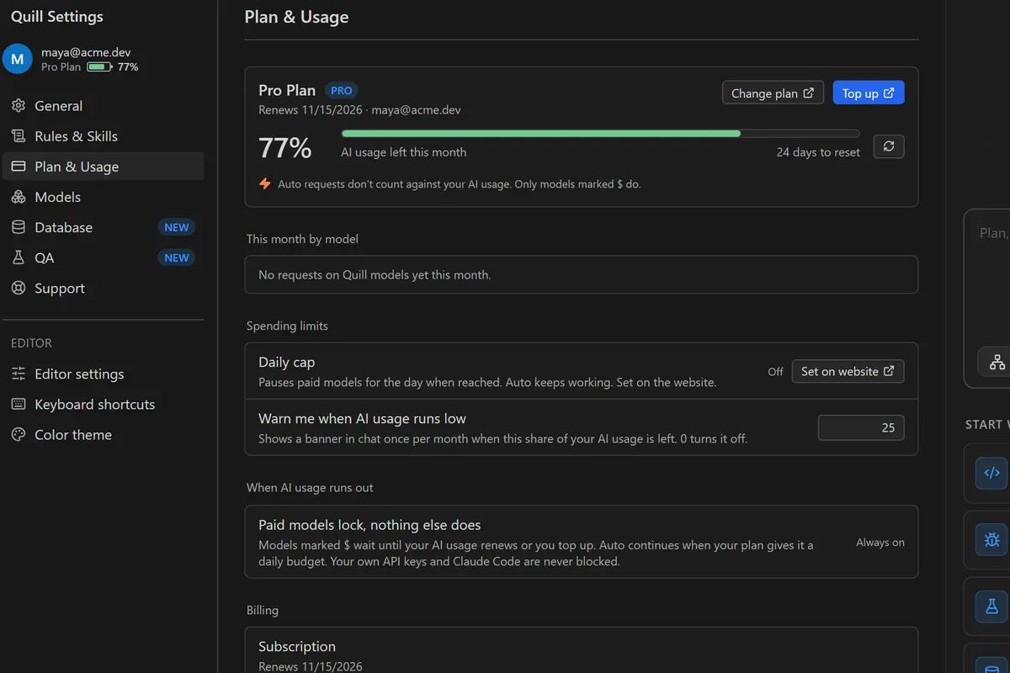Click the blue Top up button
The image size is (1010, 673).
[869, 93]
